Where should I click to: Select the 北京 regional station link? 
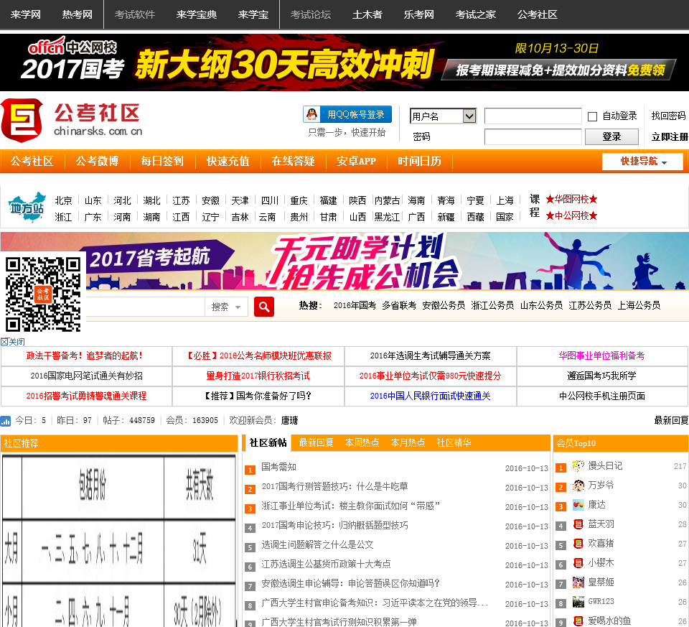coord(63,200)
